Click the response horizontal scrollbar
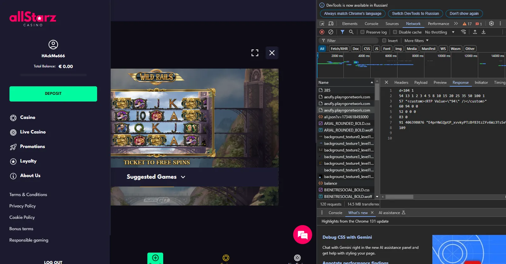Screen dimensions: 506x264 pyautogui.click(x=399, y=197)
